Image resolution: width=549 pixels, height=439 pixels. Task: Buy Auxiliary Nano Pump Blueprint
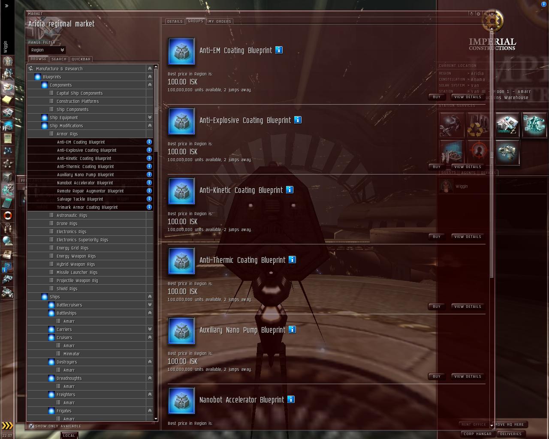pyautogui.click(x=437, y=376)
